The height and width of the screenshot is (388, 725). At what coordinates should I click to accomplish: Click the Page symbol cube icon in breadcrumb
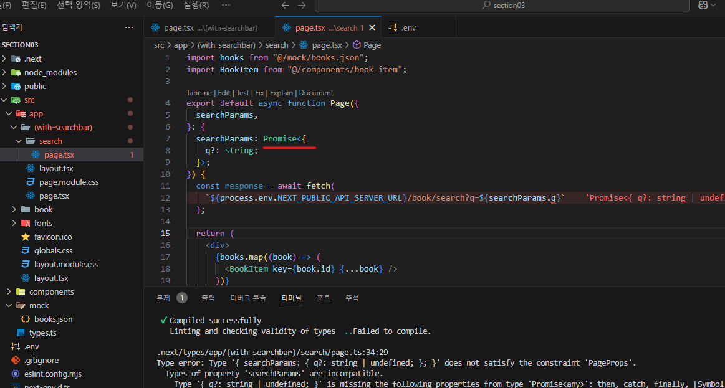pyautogui.click(x=357, y=45)
